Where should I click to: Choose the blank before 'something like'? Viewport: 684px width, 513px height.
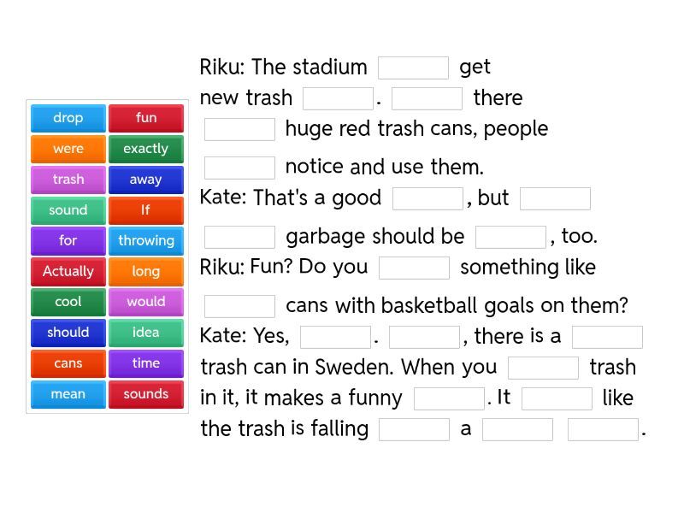[414, 268]
